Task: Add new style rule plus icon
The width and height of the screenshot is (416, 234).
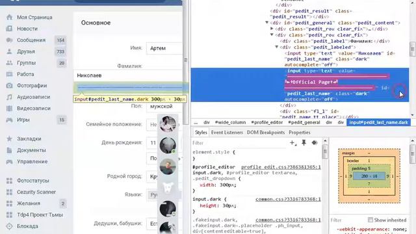Action: tap(292, 143)
